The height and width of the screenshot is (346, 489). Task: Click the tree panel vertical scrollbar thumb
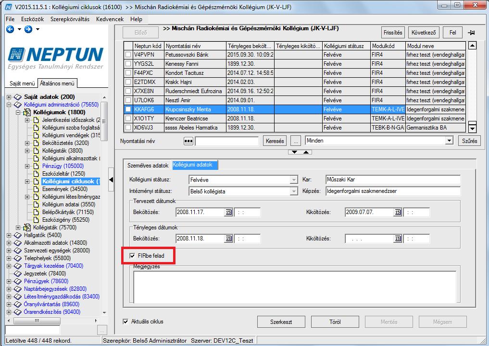pos(104,121)
